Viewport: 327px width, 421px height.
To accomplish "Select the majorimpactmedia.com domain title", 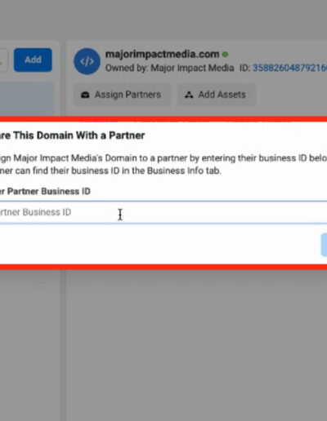I will coord(163,54).
